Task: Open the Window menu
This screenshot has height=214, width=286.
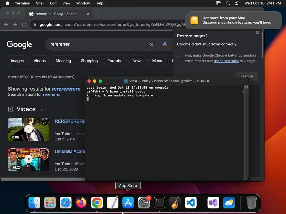Action: pos(83,3)
